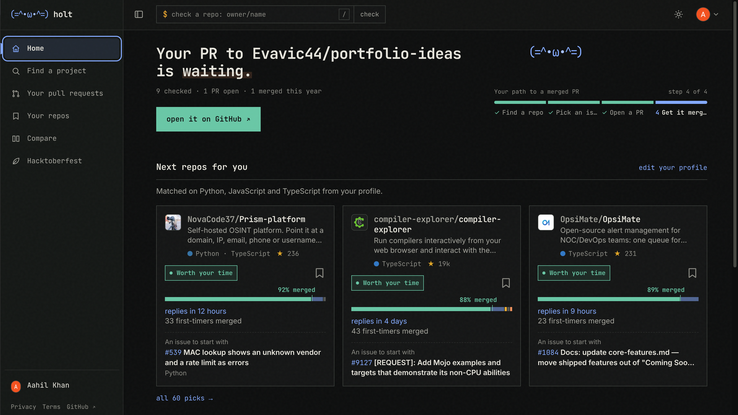Screen dimensions: 738x415
Task: Open issue #9127 Add Mojo examples
Action: pyautogui.click(x=430, y=367)
